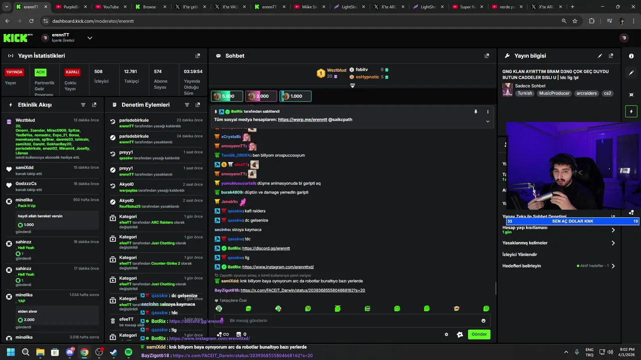The width and height of the screenshot is (641, 360).
Task: Expand the Hedefleri belirleyin goals chevron
Action: pos(613,266)
